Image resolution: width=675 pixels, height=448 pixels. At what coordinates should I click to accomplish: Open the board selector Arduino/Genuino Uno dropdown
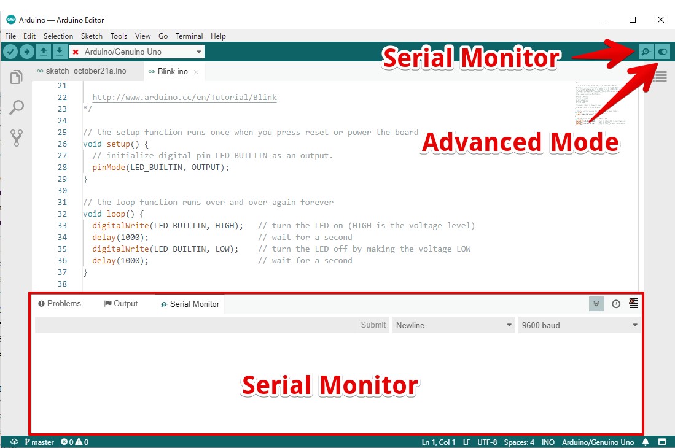click(136, 52)
